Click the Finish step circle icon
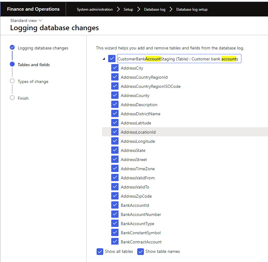268x262 pixels. tap(12, 98)
